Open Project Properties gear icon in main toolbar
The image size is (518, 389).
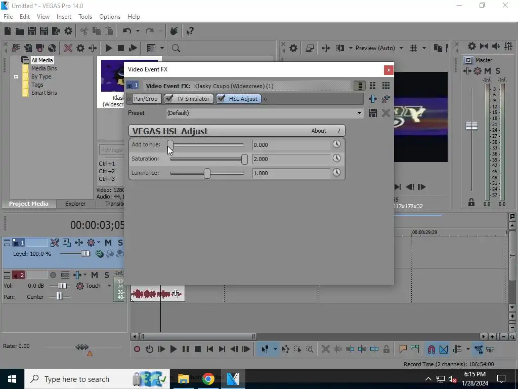pos(68,31)
